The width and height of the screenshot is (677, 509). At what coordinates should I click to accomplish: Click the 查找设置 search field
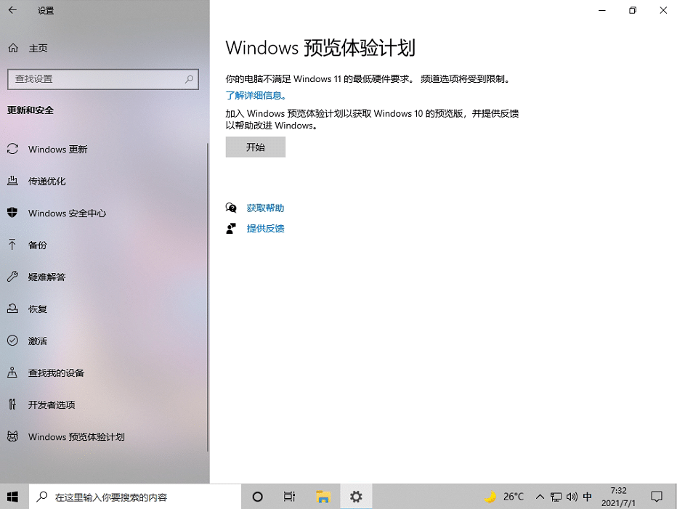point(102,79)
